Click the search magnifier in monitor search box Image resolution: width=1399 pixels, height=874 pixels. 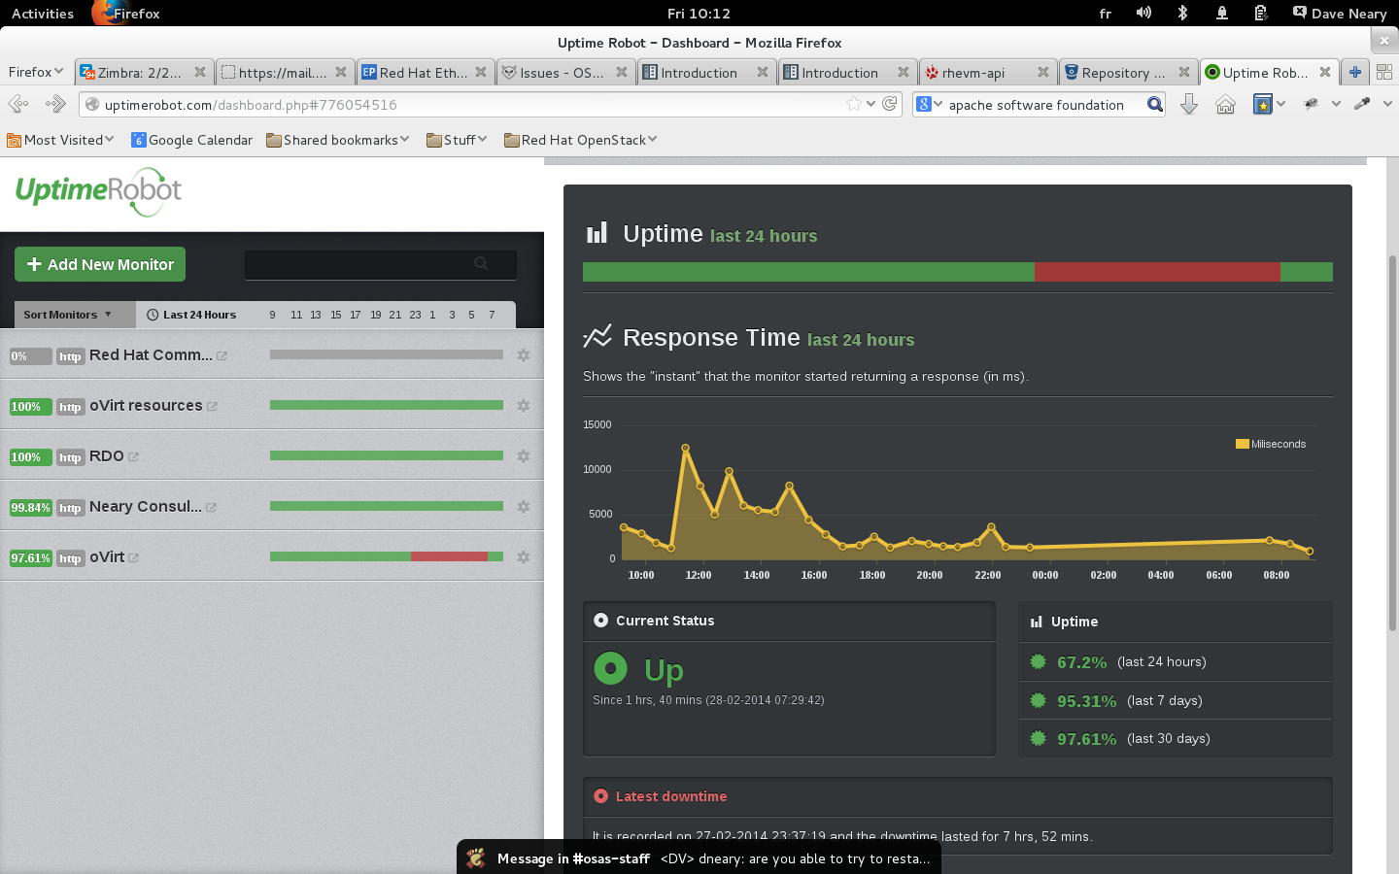(481, 263)
